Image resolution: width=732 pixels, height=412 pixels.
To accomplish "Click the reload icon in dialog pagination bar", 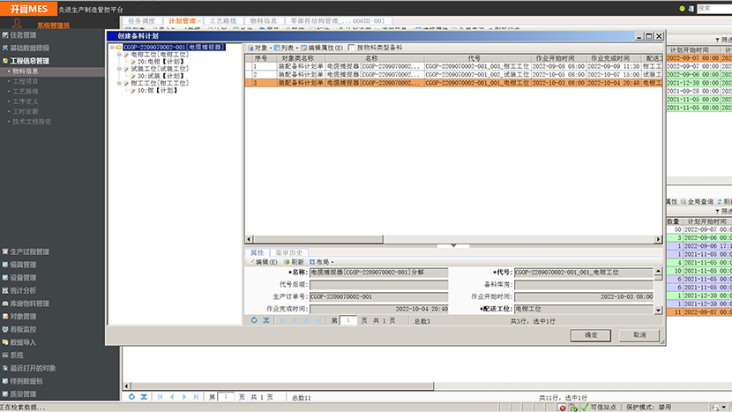I will coord(255,320).
